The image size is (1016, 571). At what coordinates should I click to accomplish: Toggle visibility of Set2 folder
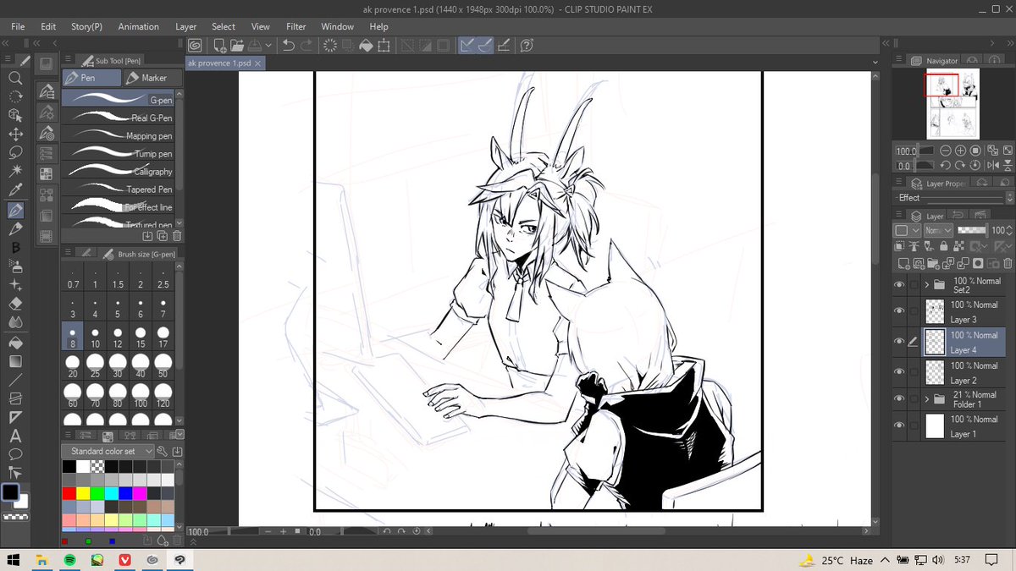(x=899, y=285)
